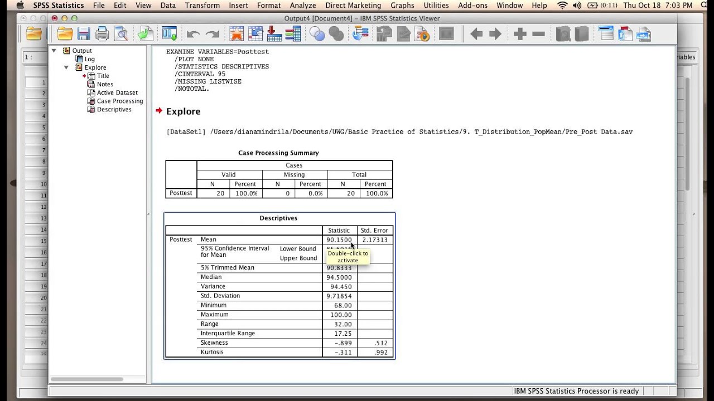Click the Print icon in the toolbar
The width and height of the screenshot is (714, 401).
coord(102,34)
